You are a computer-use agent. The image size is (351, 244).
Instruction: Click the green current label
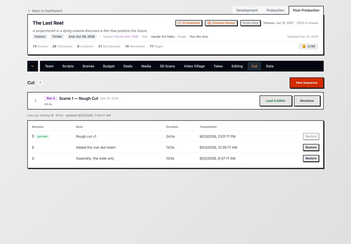point(43,136)
